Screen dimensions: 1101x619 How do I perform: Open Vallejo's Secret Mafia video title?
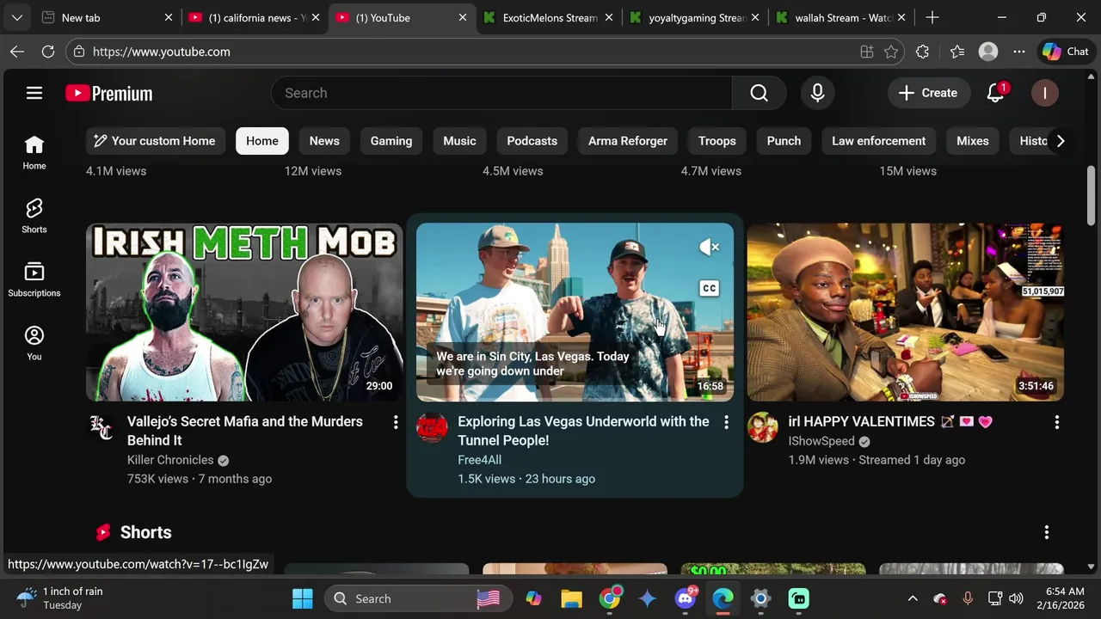pos(245,431)
